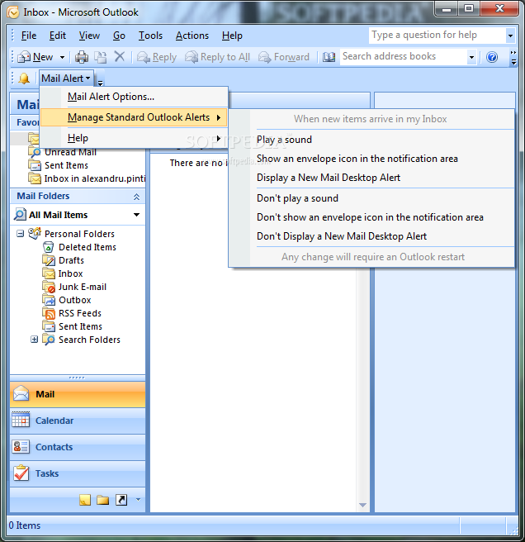This screenshot has width=525, height=542.
Task: Click the Junk E-mail folder icon
Action: click(x=49, y=287)
